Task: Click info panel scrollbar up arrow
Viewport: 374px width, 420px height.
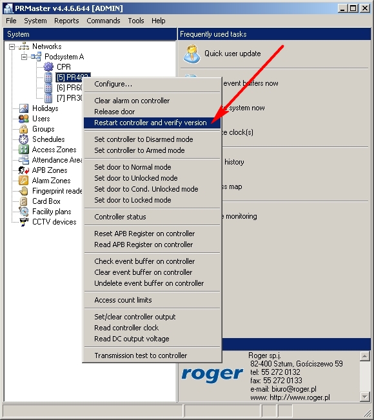Action: pyautogui.click(x=364, y=356)
